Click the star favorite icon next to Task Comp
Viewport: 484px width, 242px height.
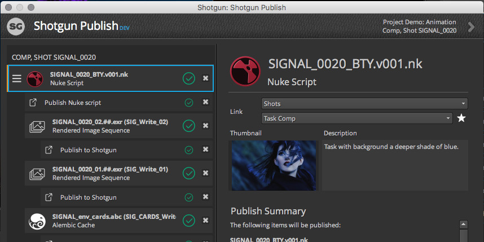(x=461, y=118)
